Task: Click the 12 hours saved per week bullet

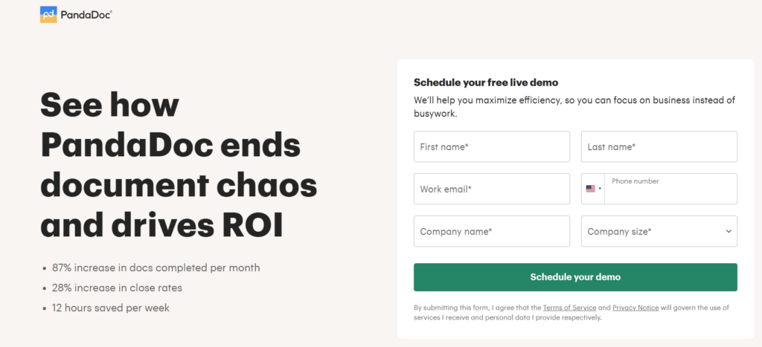Action: pos(110,308)
